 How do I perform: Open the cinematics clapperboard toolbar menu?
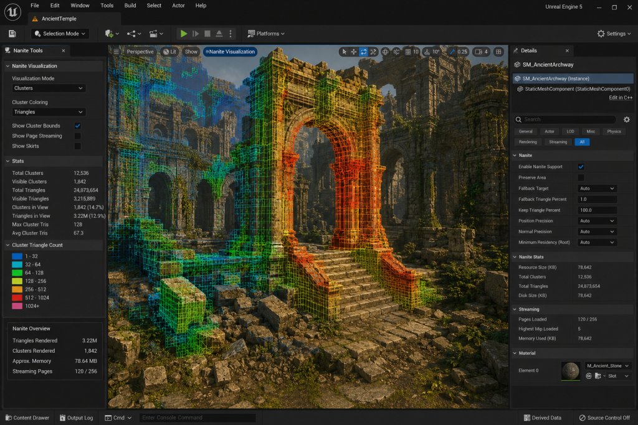coord(156,34)
